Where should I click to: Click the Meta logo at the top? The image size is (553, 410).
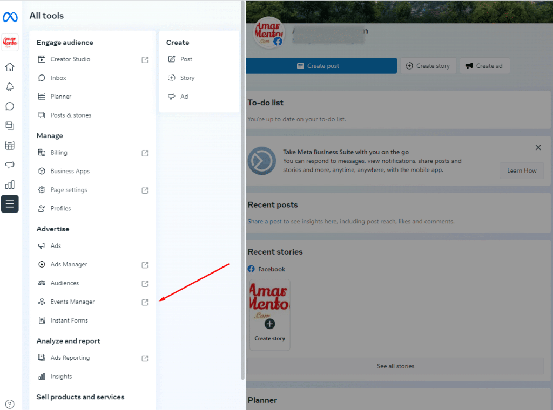10,17
